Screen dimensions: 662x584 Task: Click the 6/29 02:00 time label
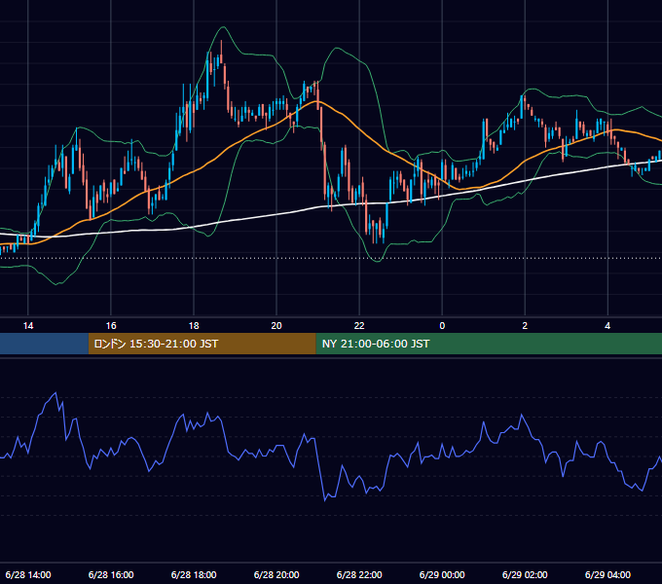point(525,574)
